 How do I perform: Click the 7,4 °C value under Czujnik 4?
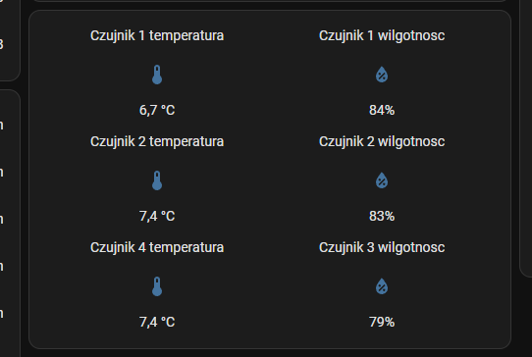(x=157, y=322)
